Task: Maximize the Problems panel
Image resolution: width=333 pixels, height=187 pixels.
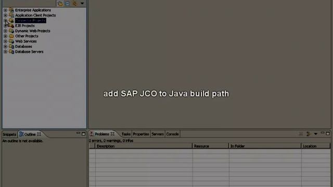Action: (x=328, y=133)
